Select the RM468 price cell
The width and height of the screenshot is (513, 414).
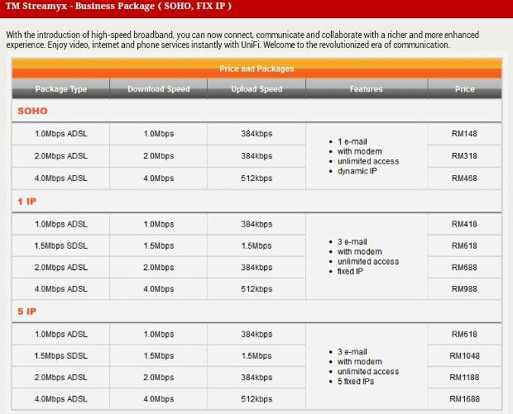point(464,178)
